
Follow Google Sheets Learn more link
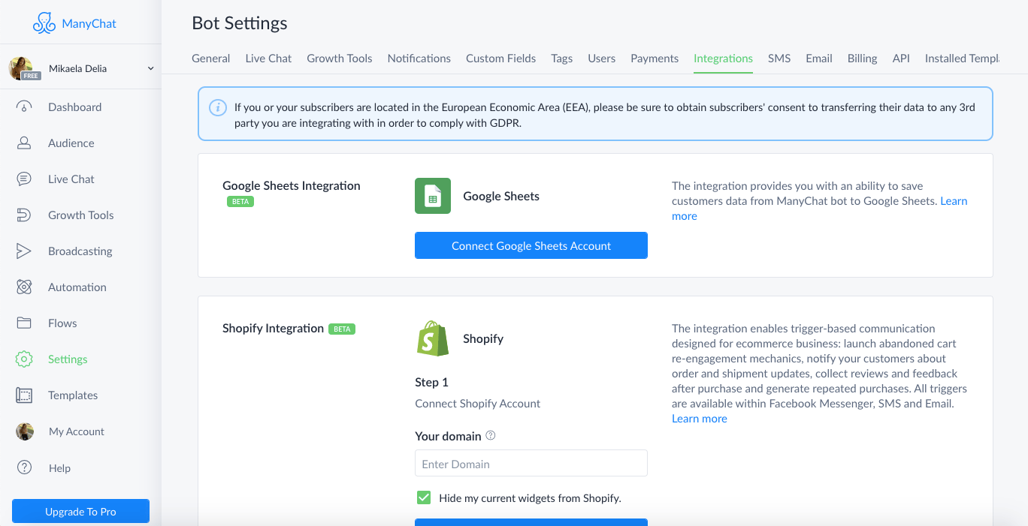pos(954,200)
